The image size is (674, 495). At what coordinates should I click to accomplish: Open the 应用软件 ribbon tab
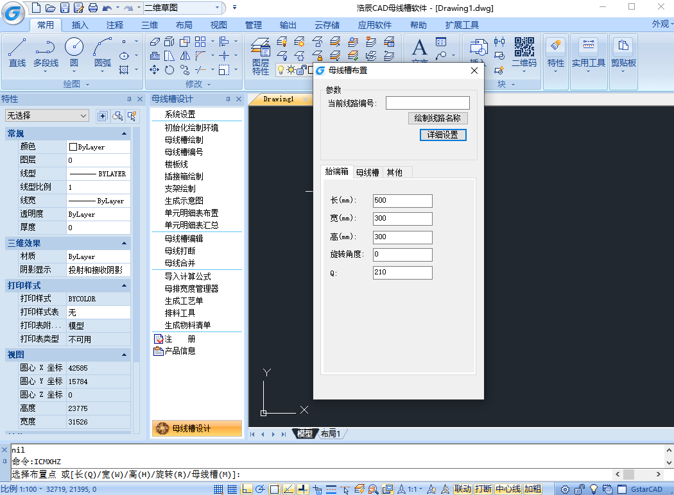pyautogui.click(x=374, y=25)
